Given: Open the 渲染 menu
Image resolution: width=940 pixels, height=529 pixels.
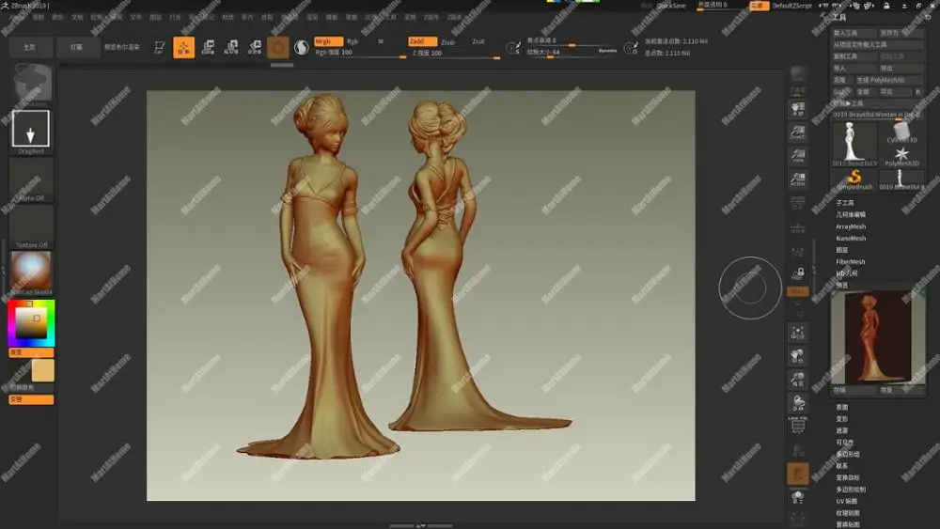Looking at the screenshot, I should [312, 17].
